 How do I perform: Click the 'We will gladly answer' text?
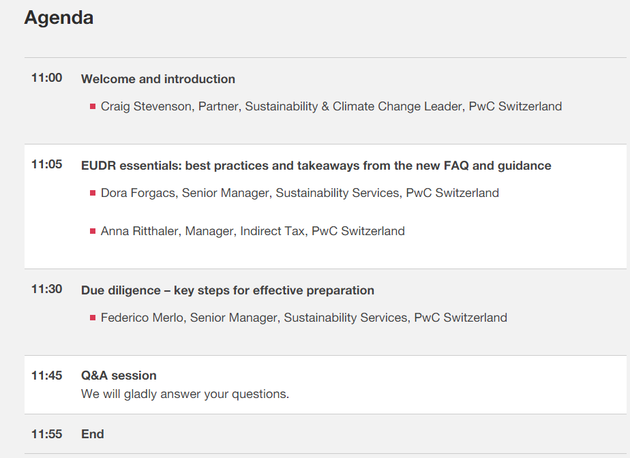point(185,394)
